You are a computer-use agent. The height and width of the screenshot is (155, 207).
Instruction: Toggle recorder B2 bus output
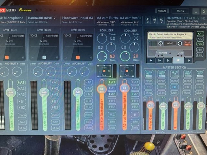[x=200, y=55]
